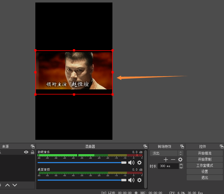Open 助眠音乐 audio settings gear
This screenshot has height=194, width=224.
(x=139, y=163)
